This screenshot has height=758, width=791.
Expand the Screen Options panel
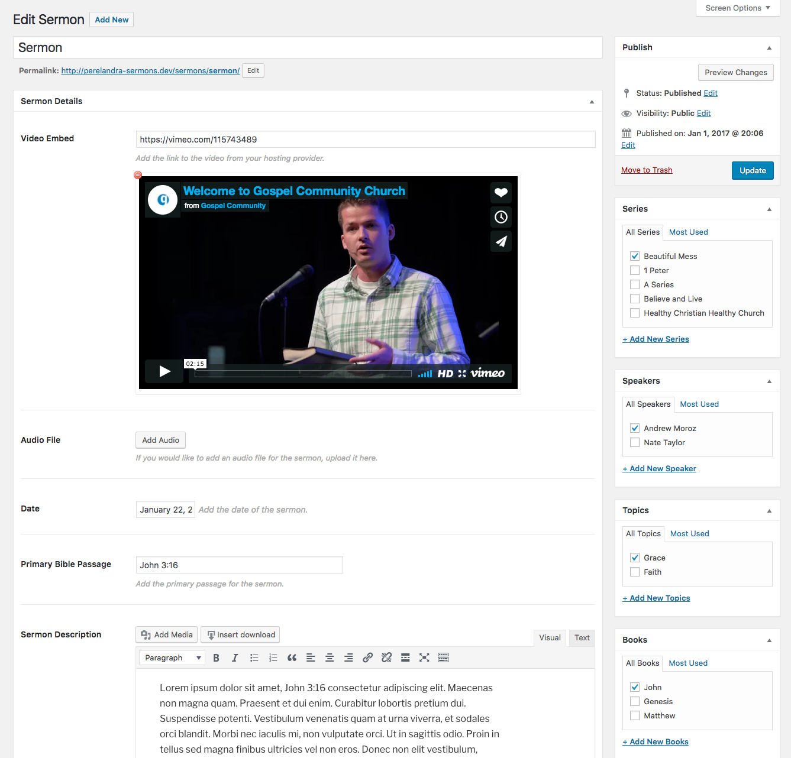[x=737, y=8]
